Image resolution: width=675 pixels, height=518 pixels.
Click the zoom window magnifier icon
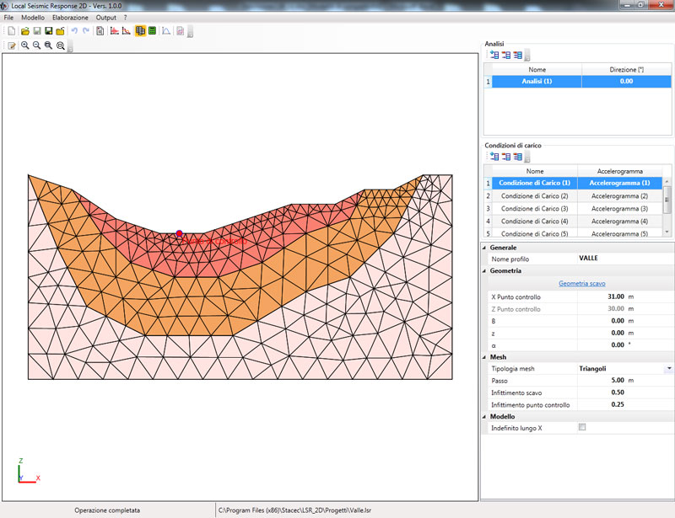48,45
